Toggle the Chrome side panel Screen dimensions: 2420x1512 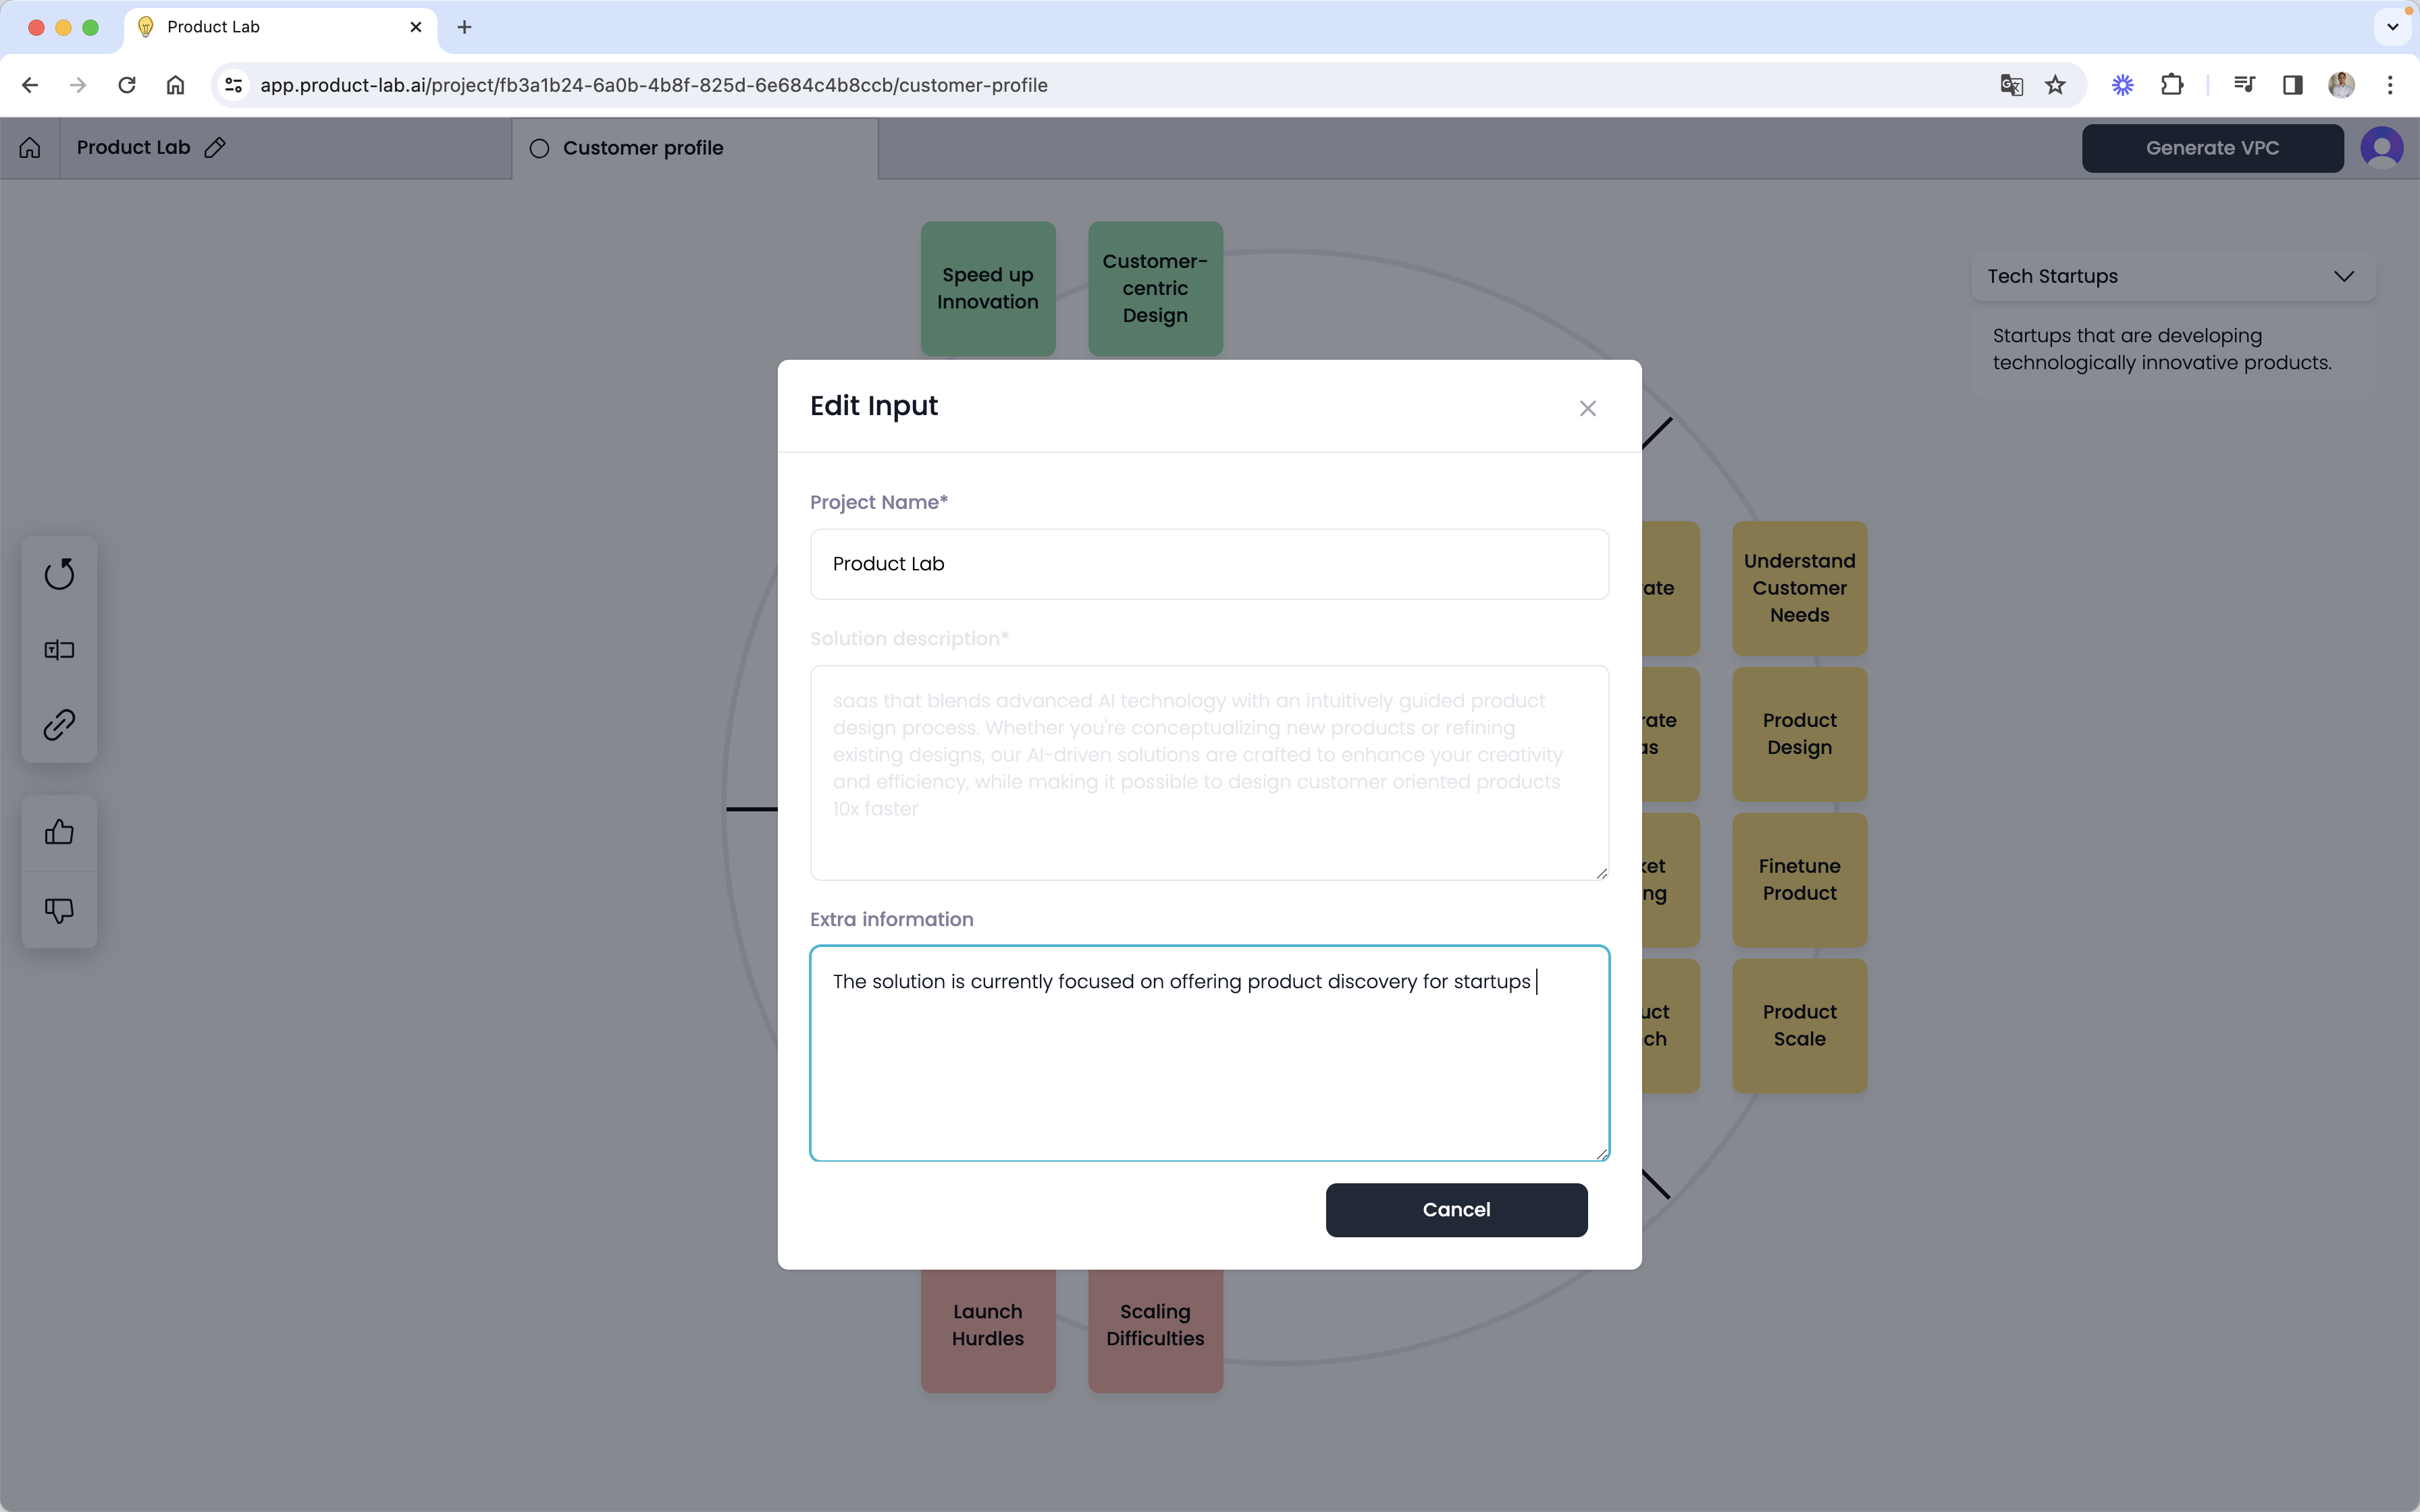[2292, 85]
